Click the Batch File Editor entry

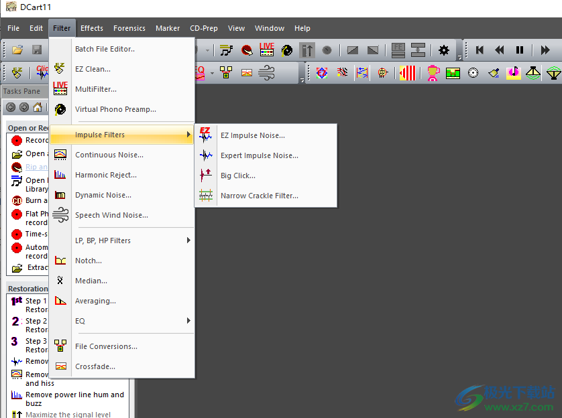tap(105, 49)
